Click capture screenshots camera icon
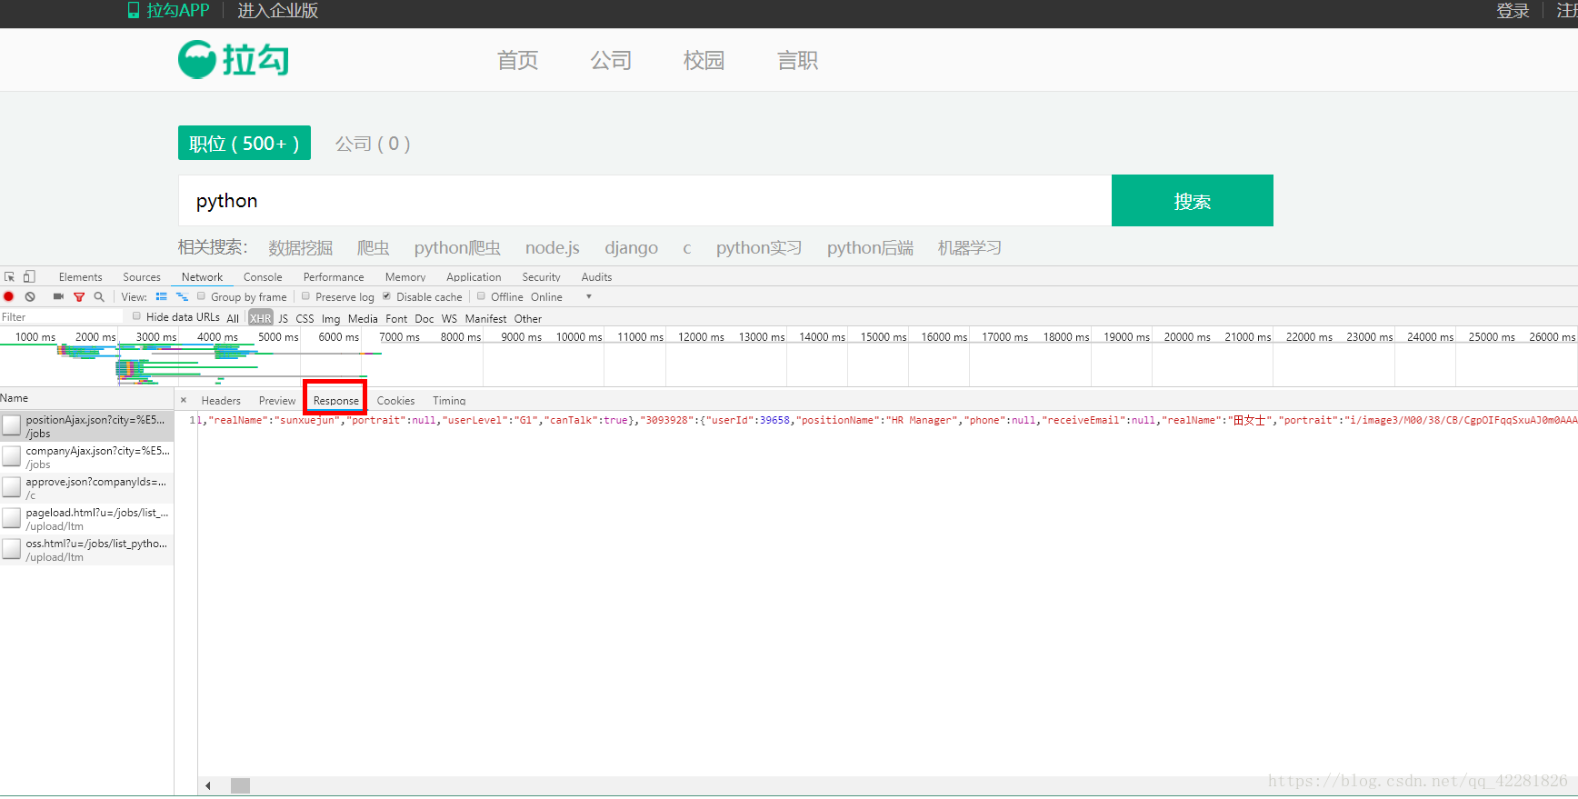This screenshot has height=799, width=1578. pos(58,297)
